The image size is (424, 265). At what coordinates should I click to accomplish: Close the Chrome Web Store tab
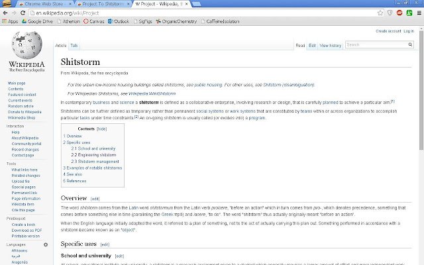click(70, 4)
